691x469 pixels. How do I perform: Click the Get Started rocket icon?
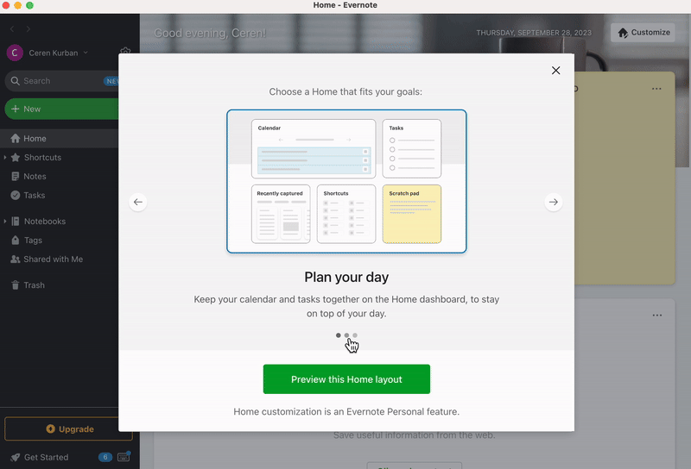(15, 458)
